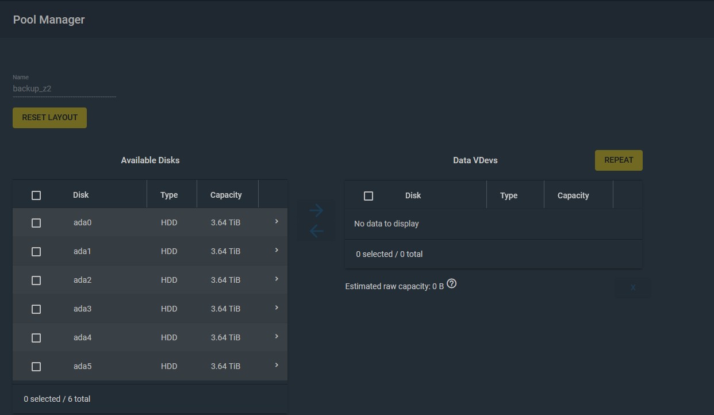The height and width of the screenshot is (415, 714).
Task: Select the ada4 disk name
Action: 82,337
